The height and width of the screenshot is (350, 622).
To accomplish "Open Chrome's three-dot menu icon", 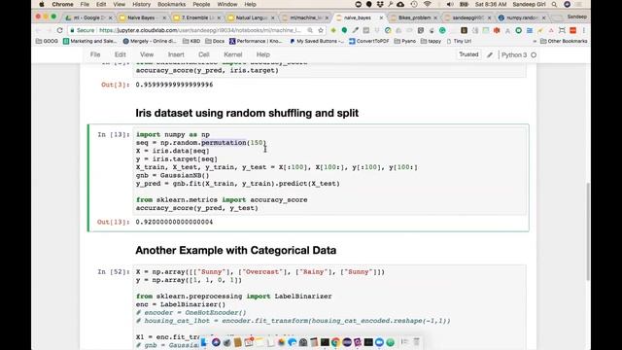I will (x=584, y=30).
